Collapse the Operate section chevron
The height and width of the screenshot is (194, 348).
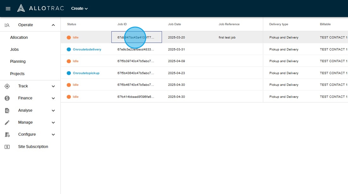coord(53,25)
